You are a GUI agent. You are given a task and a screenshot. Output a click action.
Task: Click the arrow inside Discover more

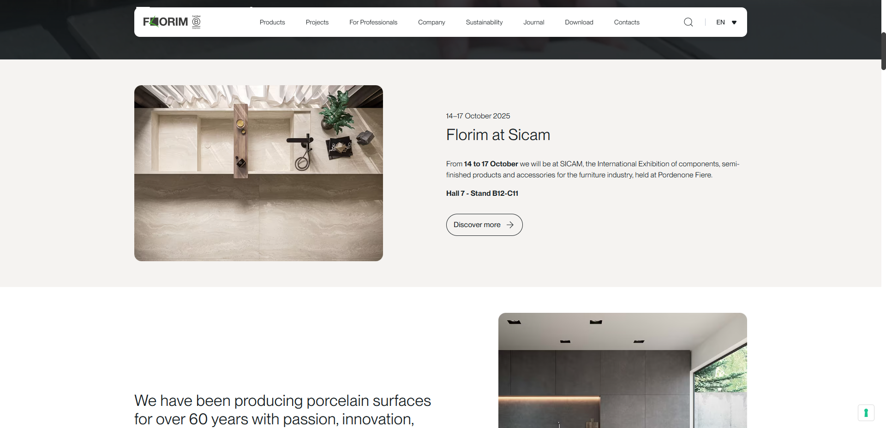click(x=510, y=225)
